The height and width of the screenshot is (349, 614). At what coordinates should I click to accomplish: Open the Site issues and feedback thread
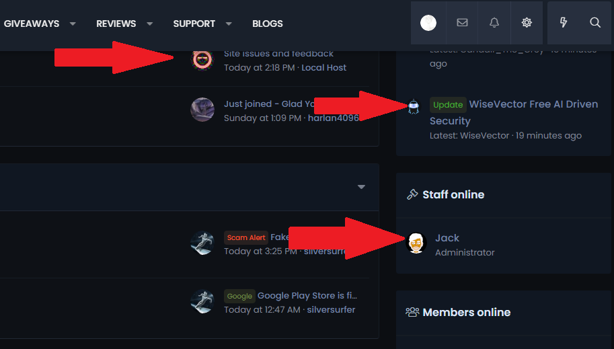pyautogui.click(x=278, y=53)
